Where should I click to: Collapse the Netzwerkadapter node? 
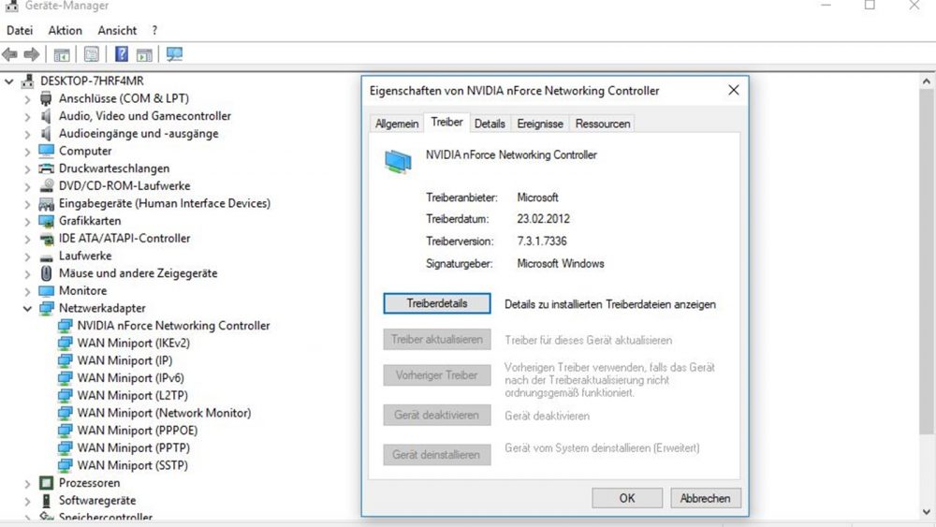[27, 309]
